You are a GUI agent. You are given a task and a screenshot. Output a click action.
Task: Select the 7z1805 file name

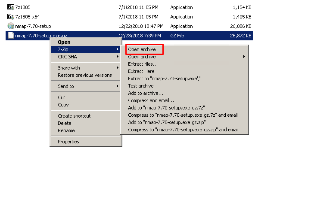click(23, 7)
